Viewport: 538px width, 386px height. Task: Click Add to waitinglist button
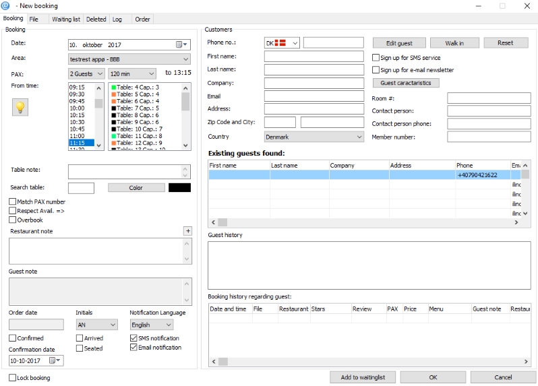pos(363,377)
